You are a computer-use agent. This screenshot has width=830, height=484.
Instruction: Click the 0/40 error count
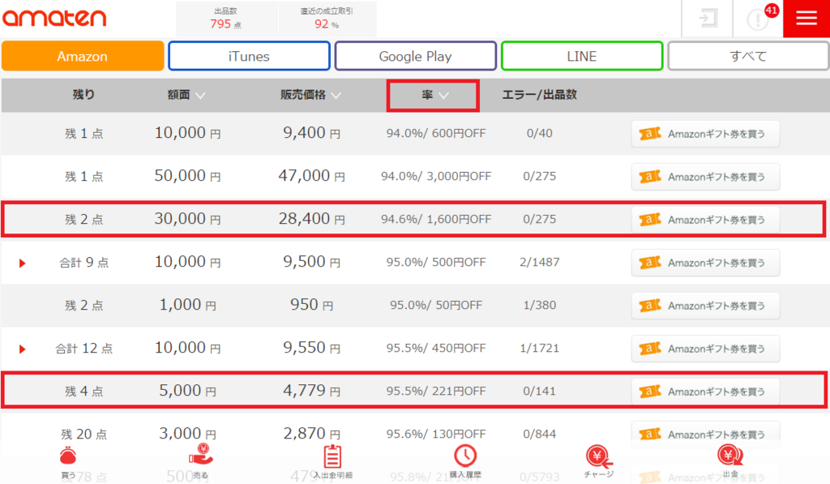pos(539,134)
